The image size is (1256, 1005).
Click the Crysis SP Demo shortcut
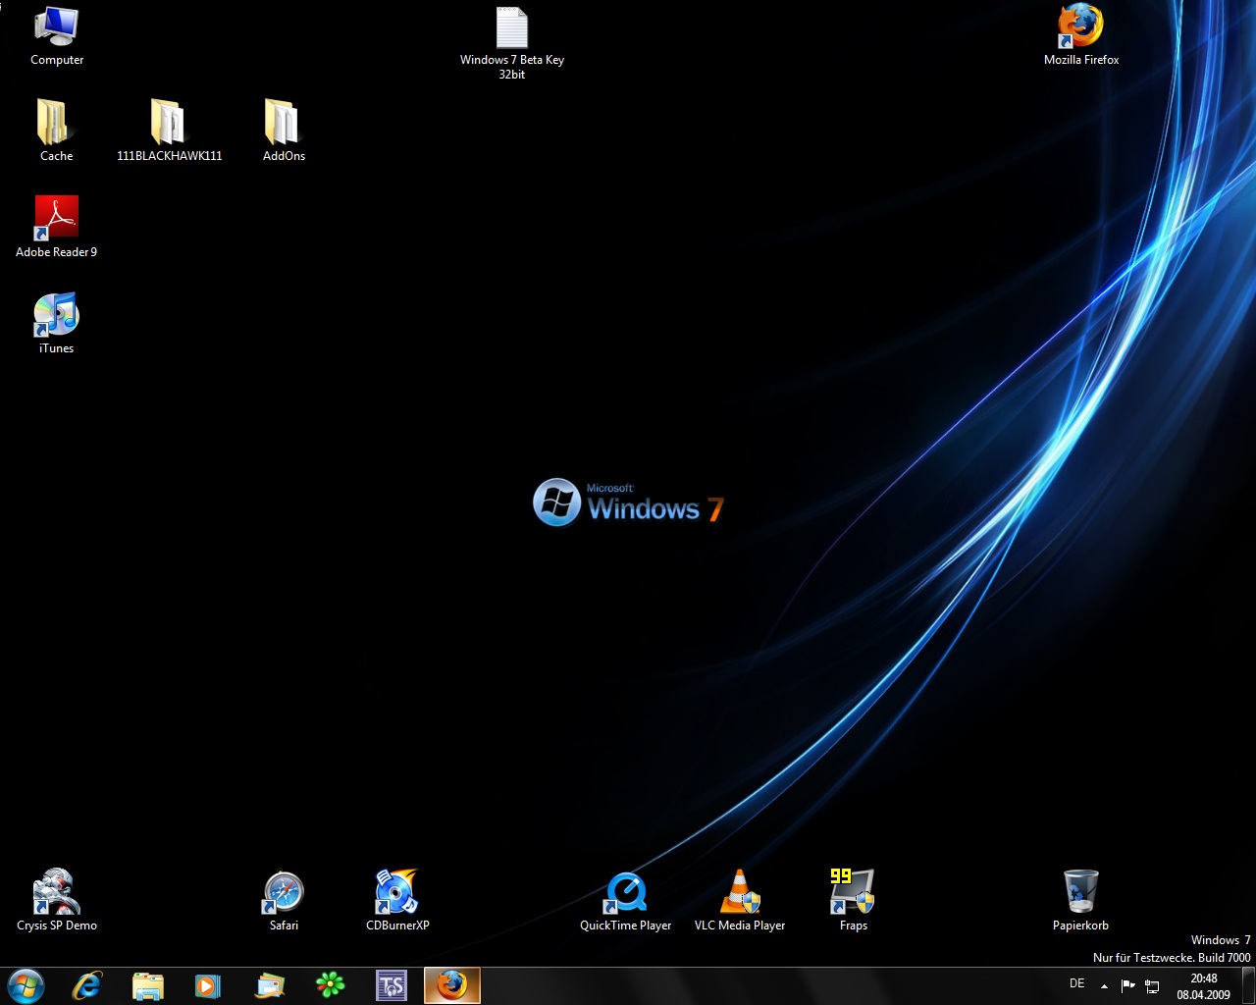(56, 900)
